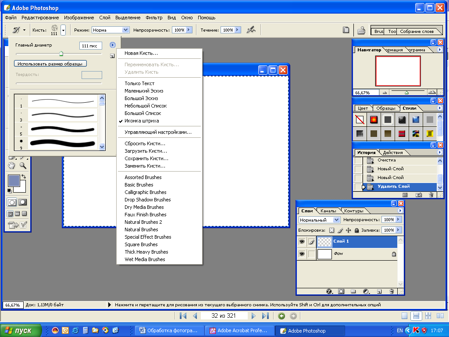Choose Только Текст view option
The width and height of the screenshot is (449, 337).
139,83
